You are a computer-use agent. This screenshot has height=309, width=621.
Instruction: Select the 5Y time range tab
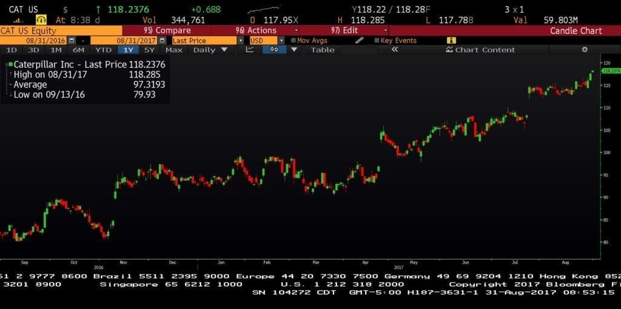tap(149, 50)
